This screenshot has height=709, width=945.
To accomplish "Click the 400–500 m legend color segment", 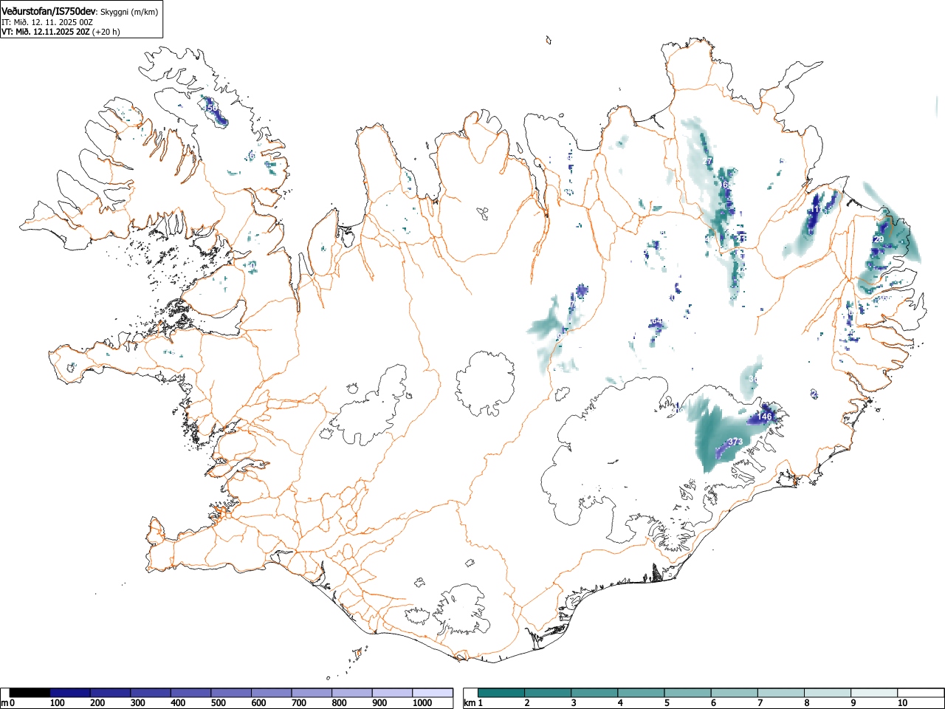I will [191, 693].
